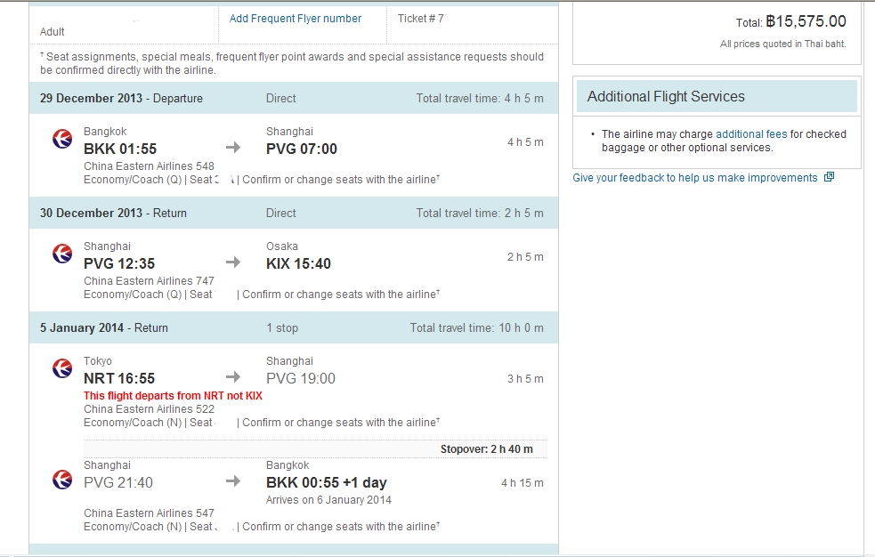The height and width of the screenshot is (557, 875).
Task: Click arrow between PVG 21:40 and BKK 00:55
Action: [x=232, y=481]
